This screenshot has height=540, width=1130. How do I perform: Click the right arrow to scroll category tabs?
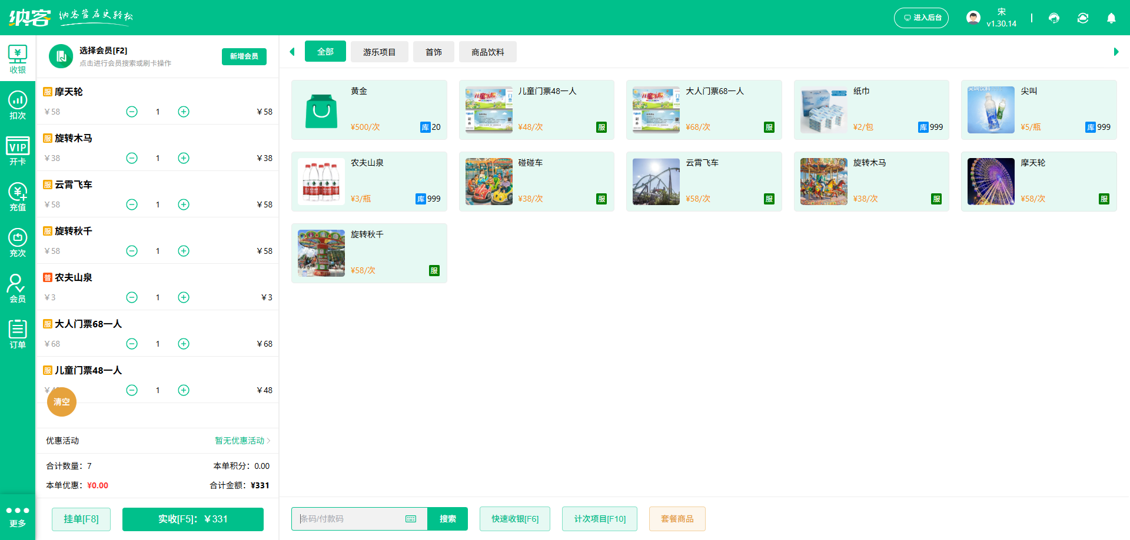click(x=1116, y=52)
